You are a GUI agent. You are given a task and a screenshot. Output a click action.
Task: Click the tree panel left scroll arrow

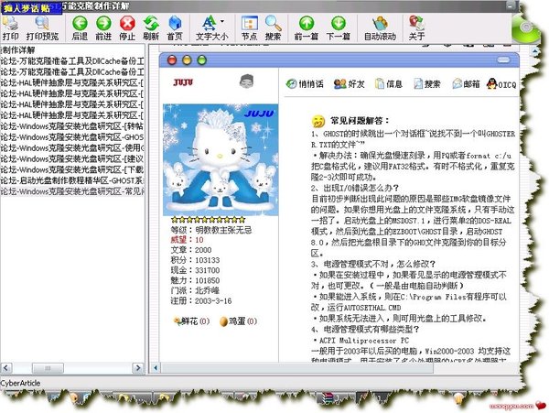[6, 368]
